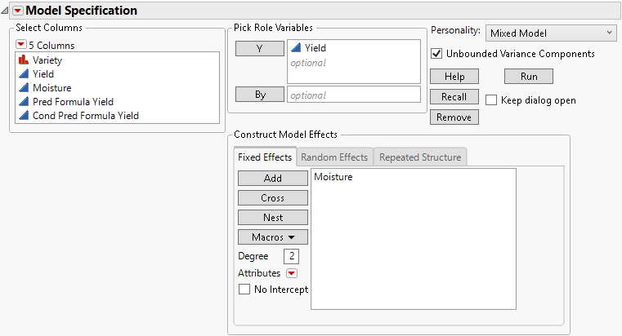Click the Degree value field

290,257
